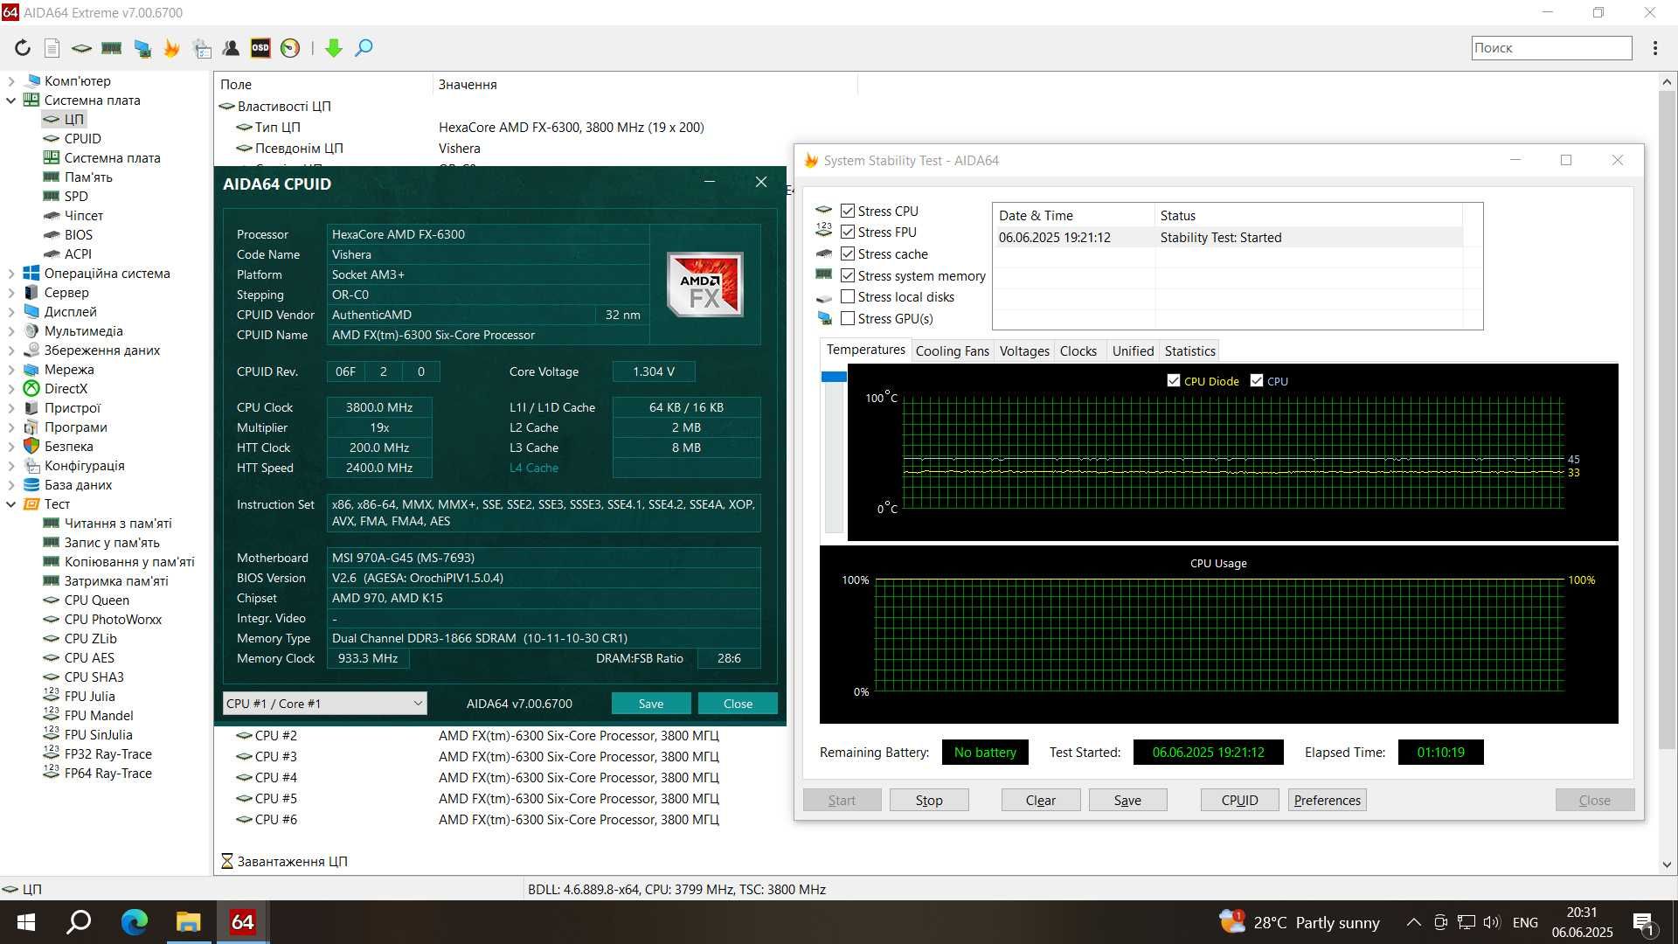Uncheck Stress cache checkbox
The width and height of the screenshot is (1678, 944).
pyautogui.click(x=848, y=253)
